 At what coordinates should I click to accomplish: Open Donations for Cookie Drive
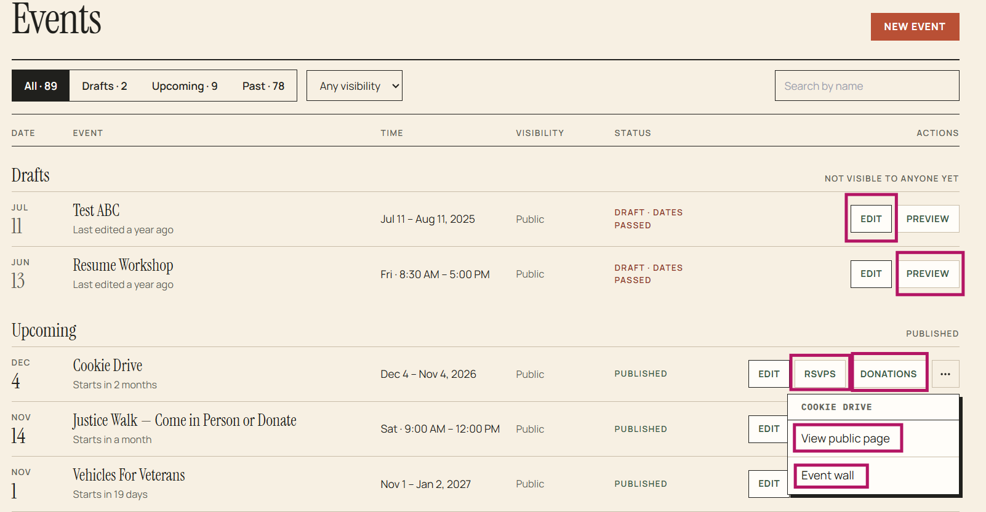888,374
